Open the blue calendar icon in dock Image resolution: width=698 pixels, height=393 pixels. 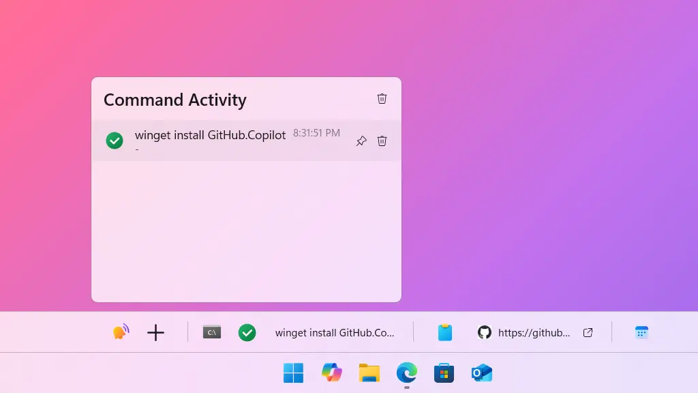pos(641,332)
